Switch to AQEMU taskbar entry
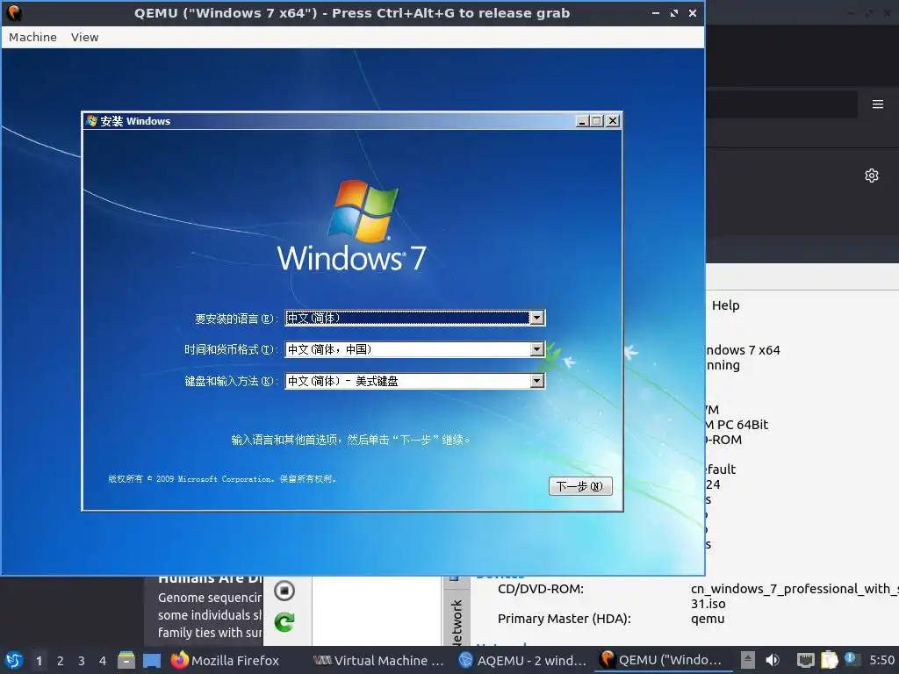Screen dimensions: 899x674 pos(523,660)
